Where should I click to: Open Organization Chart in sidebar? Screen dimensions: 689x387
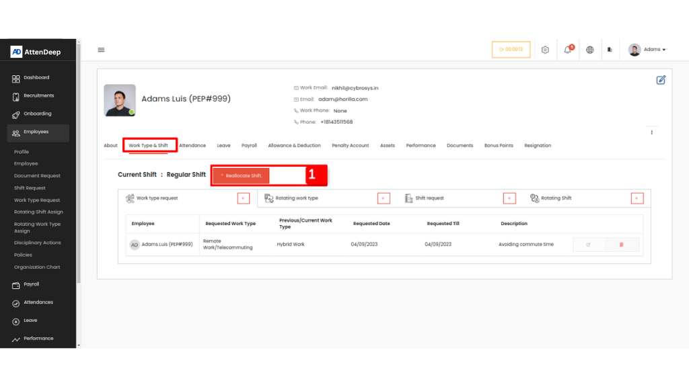pyautogui.click(x=37, y=267)
